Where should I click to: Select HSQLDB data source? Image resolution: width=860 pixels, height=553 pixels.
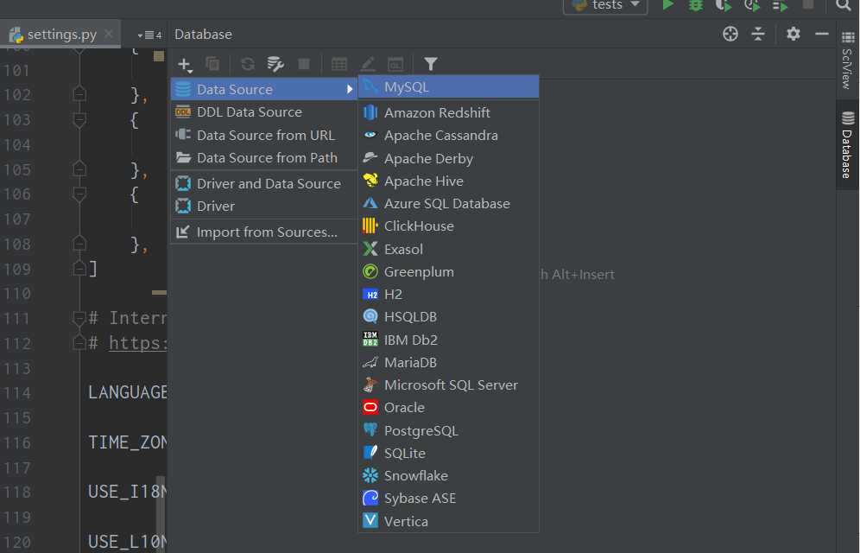point(449,316)
